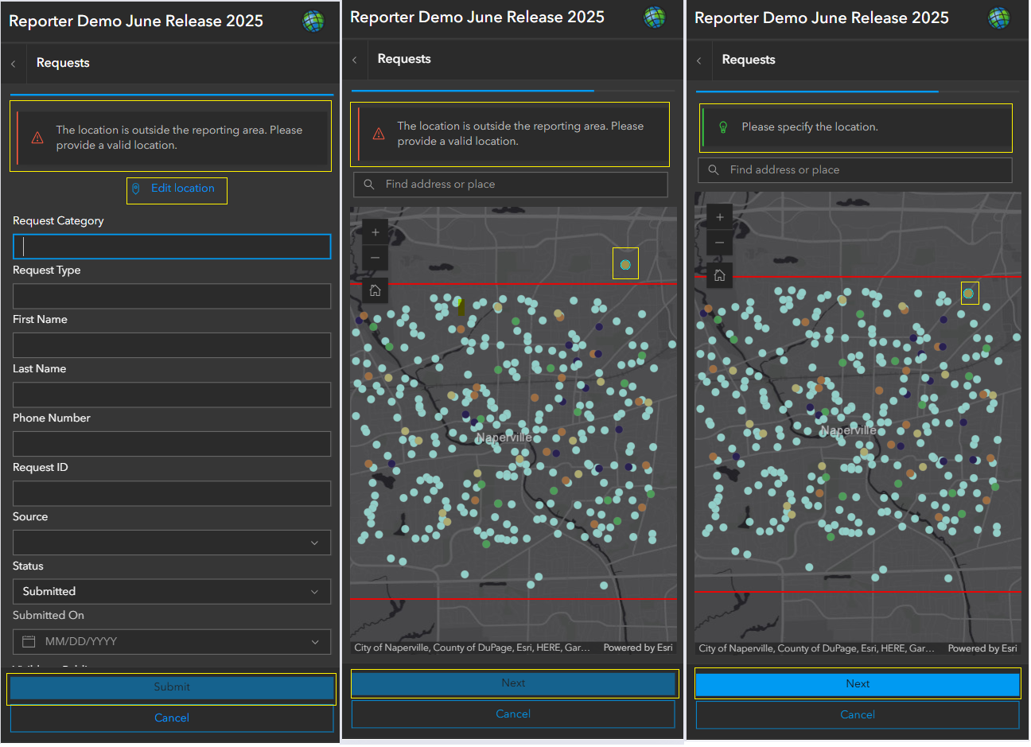Click the right panel's Reporter Demo June Release title

(822, 18)
